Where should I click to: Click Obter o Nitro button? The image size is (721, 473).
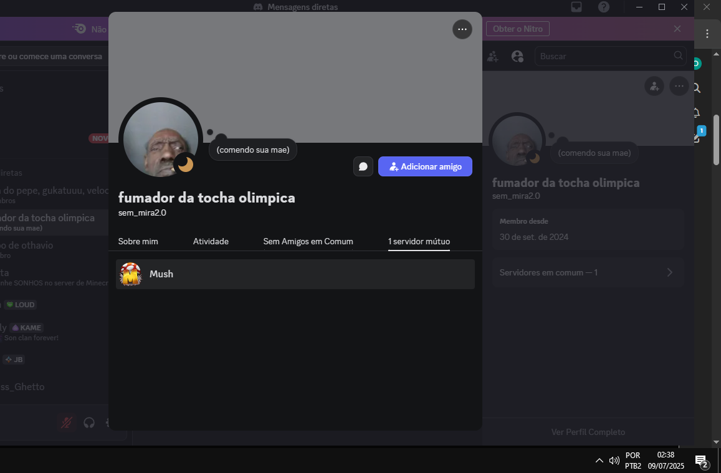[518, 29]
